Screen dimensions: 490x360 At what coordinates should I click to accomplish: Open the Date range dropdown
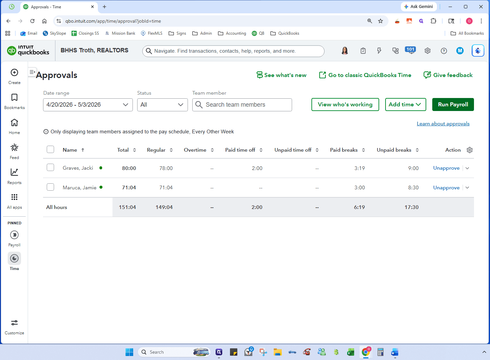click(88, 105)
